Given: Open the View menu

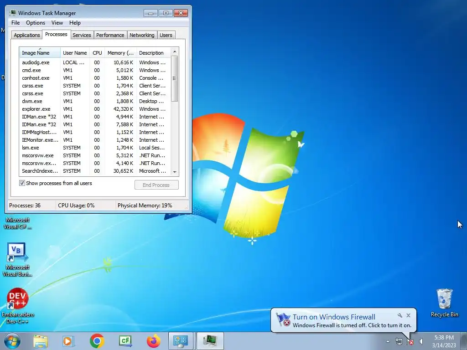Looking at the screenshot, I should click(57, 23).
